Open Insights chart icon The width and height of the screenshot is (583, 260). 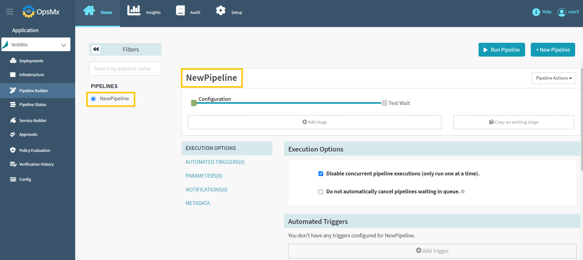tap(134, 10)
